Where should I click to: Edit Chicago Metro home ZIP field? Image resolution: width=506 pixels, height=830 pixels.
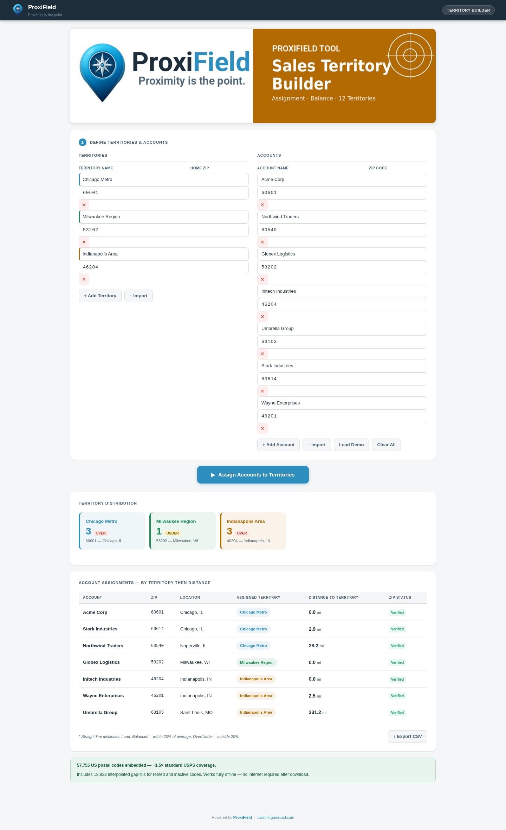point(164,193)
